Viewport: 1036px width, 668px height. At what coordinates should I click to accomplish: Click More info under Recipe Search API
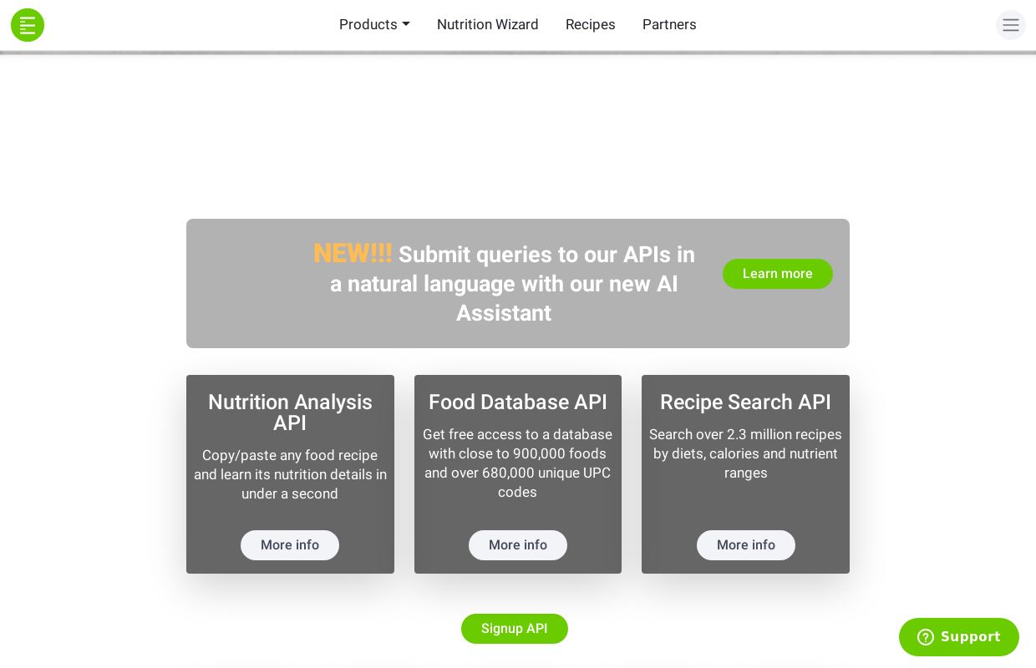pos(746,545)
